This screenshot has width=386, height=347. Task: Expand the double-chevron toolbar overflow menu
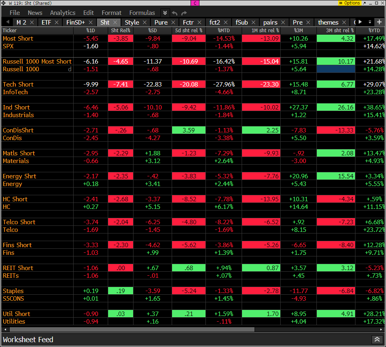pyautogui.click(x=165, y=13)
